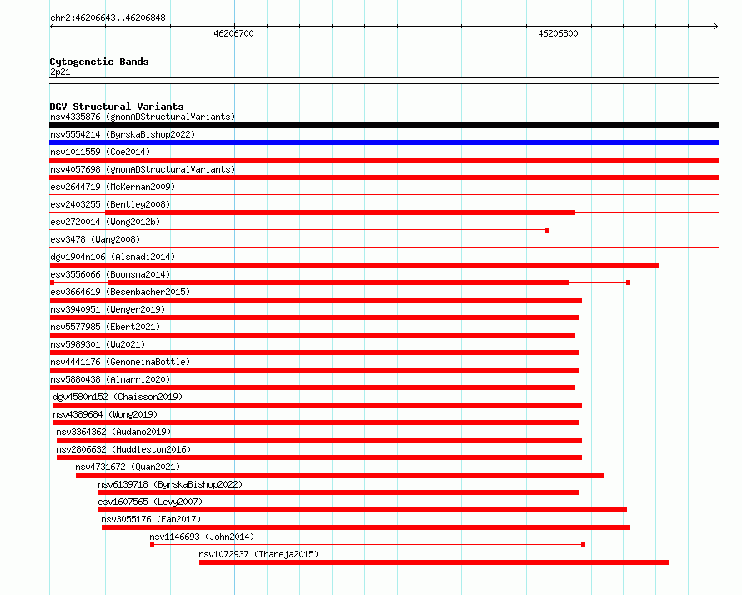Click the nsv5880438 Almarri2020 label
Screen dimensions: 742x595
click(110, 379)
